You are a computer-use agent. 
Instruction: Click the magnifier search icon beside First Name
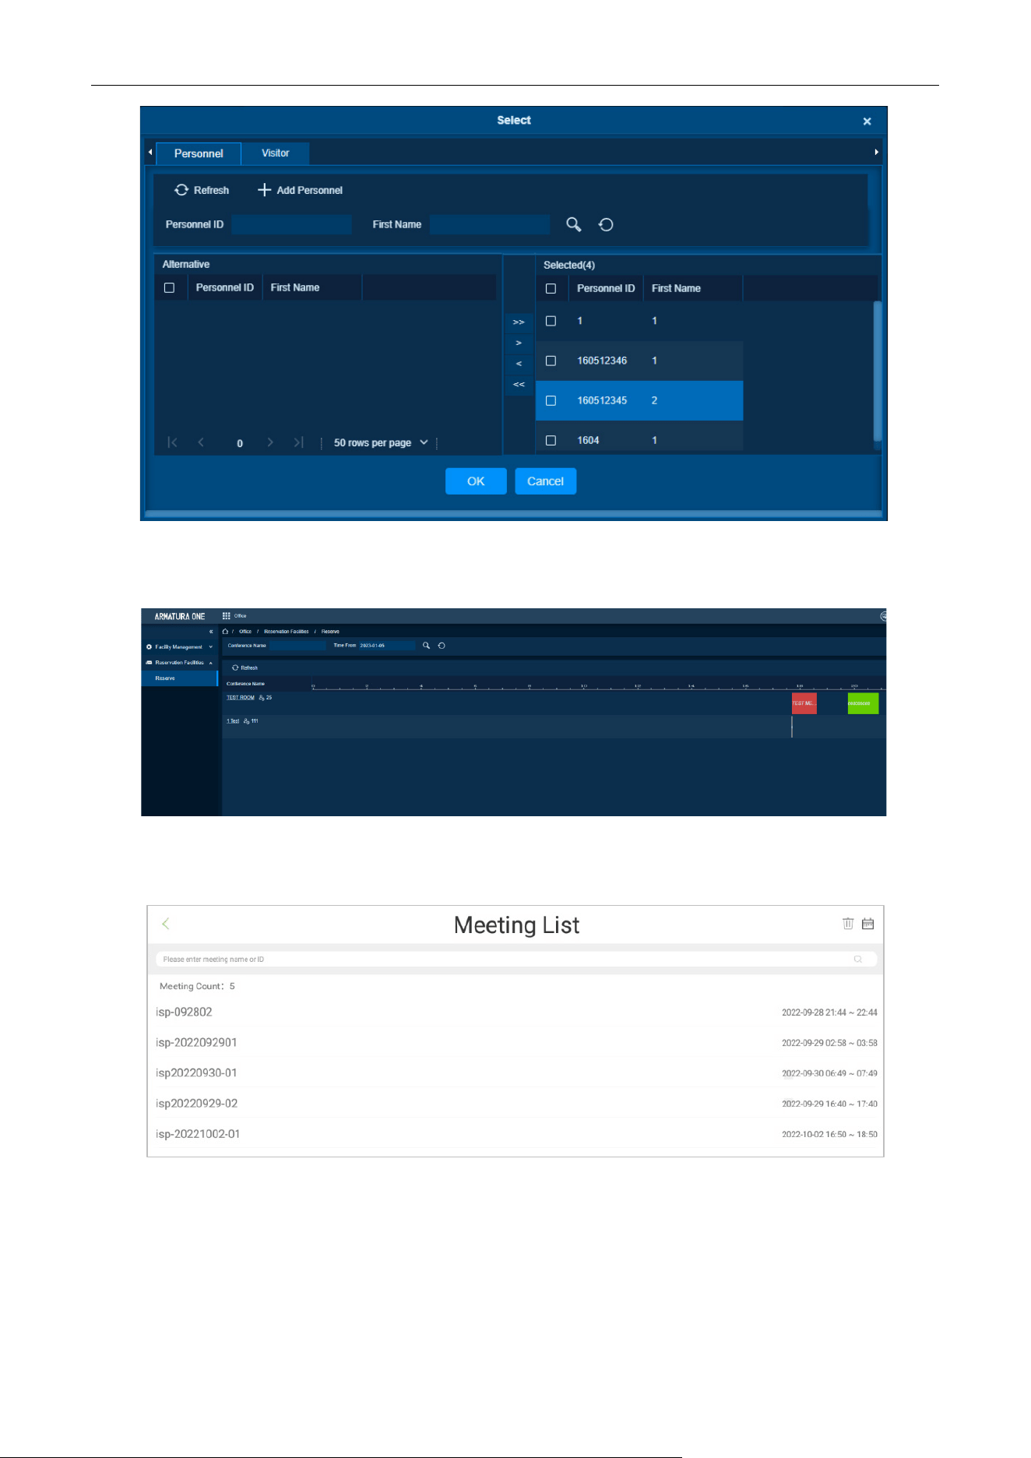tap(574, 224)
